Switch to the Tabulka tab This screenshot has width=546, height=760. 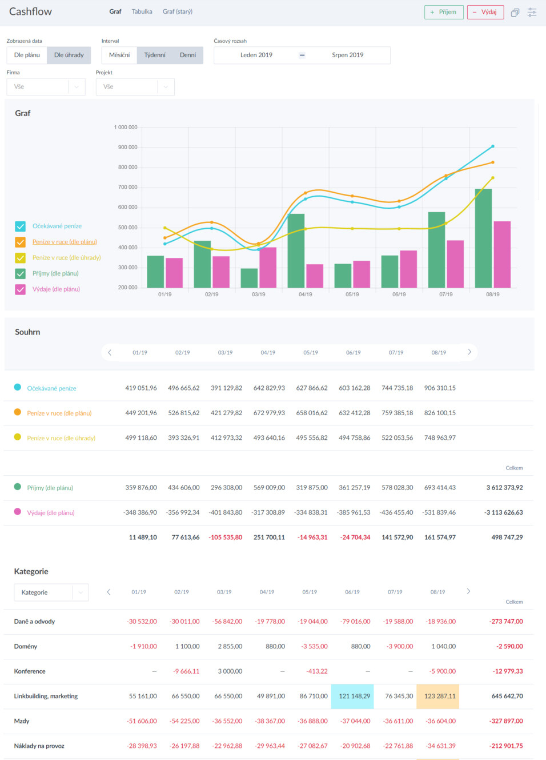142,11
